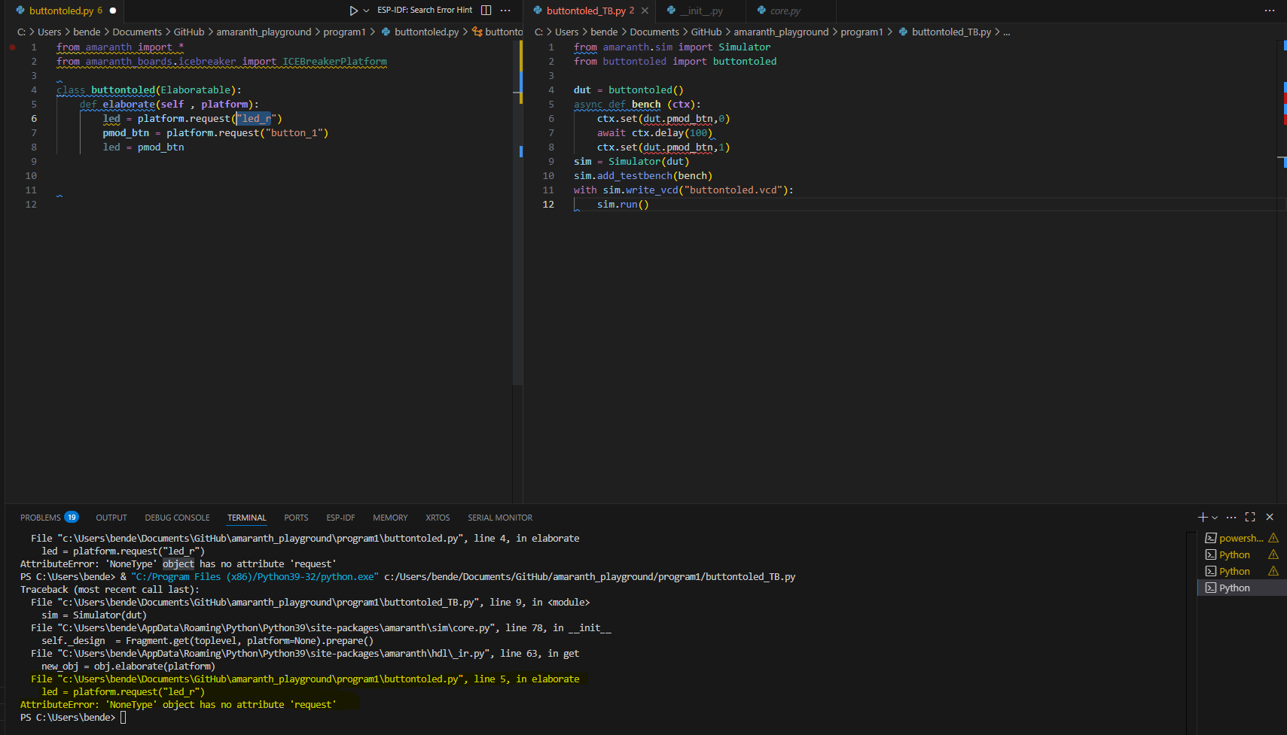This screenshot has height=735, width=1287.
Task: Expand the terminal launch profile dropdown
Action: click(x=1215, y=518)
